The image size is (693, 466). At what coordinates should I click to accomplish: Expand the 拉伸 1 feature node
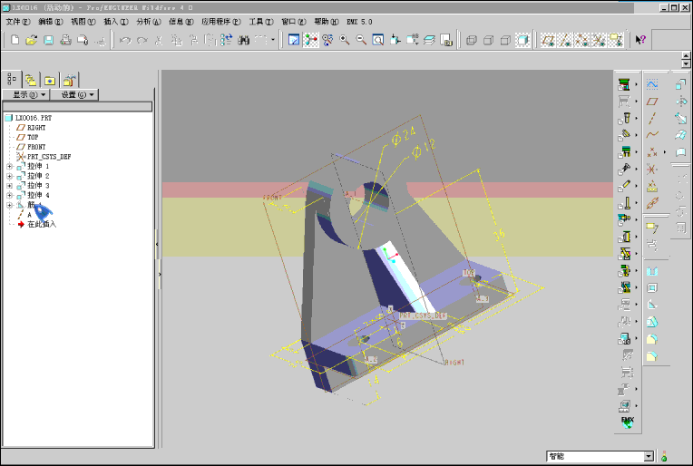coord(9,167)
